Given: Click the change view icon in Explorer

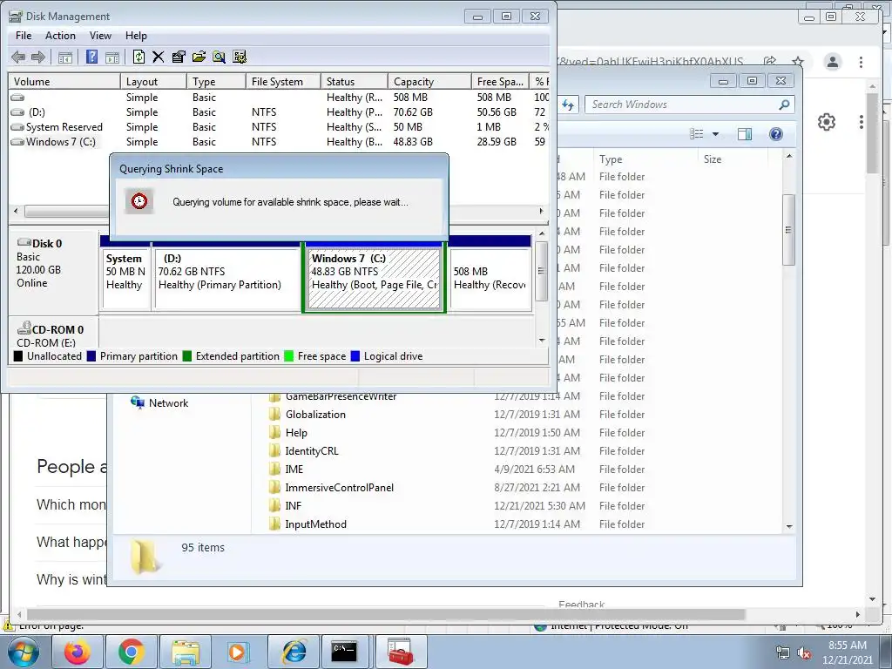Looking at the screenshot, I should click(696, 134).
